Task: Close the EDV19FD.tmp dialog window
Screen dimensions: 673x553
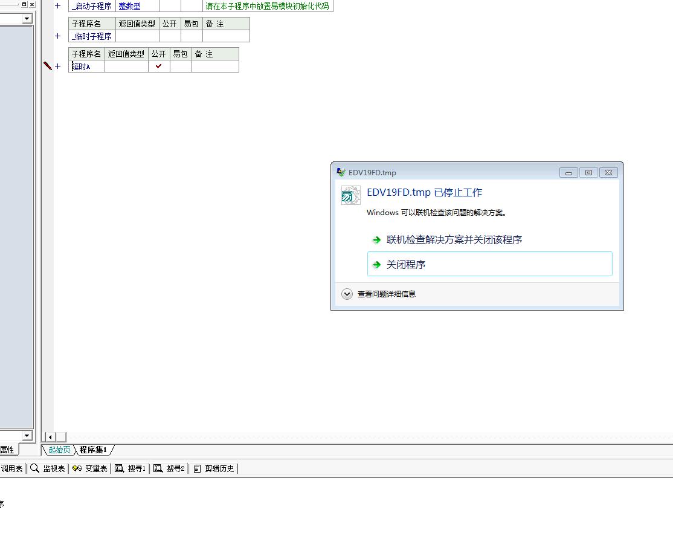Action: pyautogui.click(x=608, y=173)
